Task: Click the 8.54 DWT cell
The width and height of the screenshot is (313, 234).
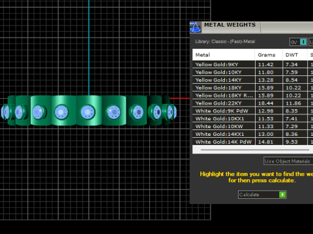Action: 295,80
